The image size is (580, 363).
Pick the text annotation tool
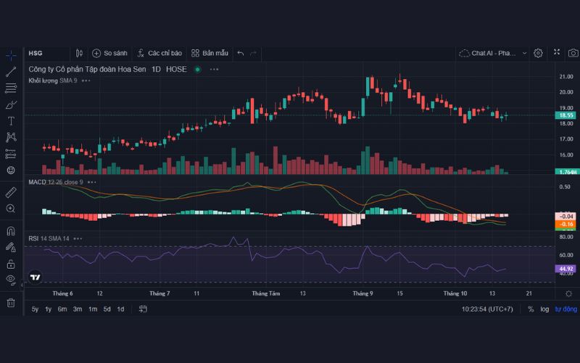(11, 121)
